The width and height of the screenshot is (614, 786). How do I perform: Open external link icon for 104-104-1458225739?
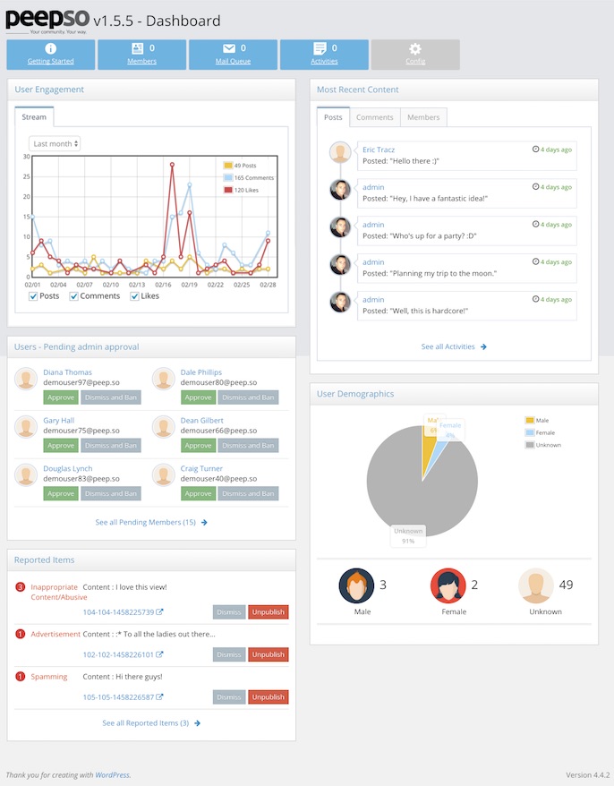pyautogui.click(x=159, y=612)
